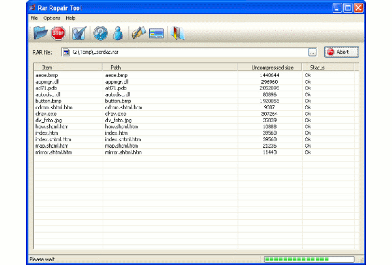Click Please wait status bar text
Screen dimensions: 392x265
pyautogui.click(x=42, y=259)
